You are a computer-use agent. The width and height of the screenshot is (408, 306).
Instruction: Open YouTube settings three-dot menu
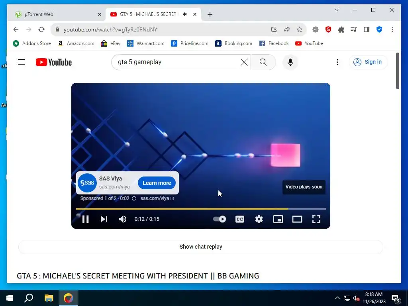click(x=337, y=62)
